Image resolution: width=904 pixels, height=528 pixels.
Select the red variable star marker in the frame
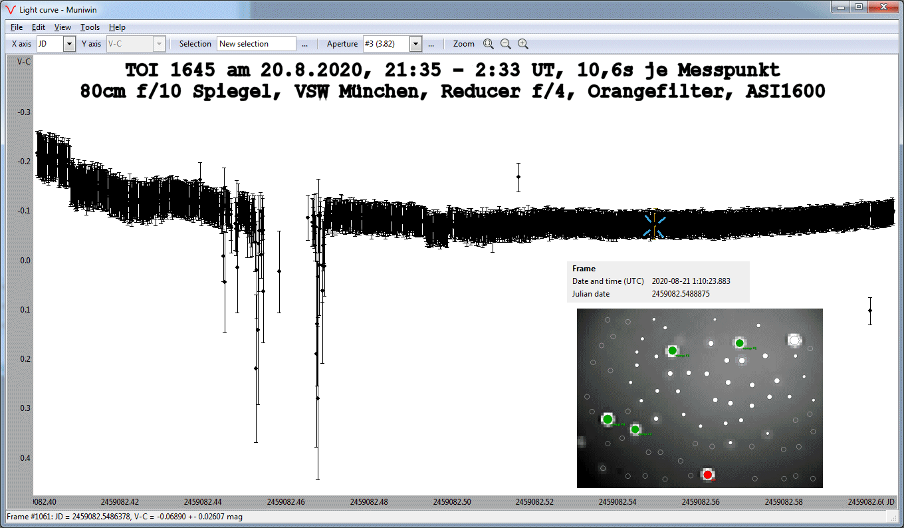coord(708,474)
